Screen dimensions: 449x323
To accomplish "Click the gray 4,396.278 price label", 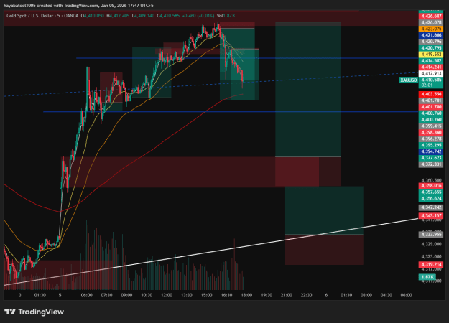I will 431,139.
